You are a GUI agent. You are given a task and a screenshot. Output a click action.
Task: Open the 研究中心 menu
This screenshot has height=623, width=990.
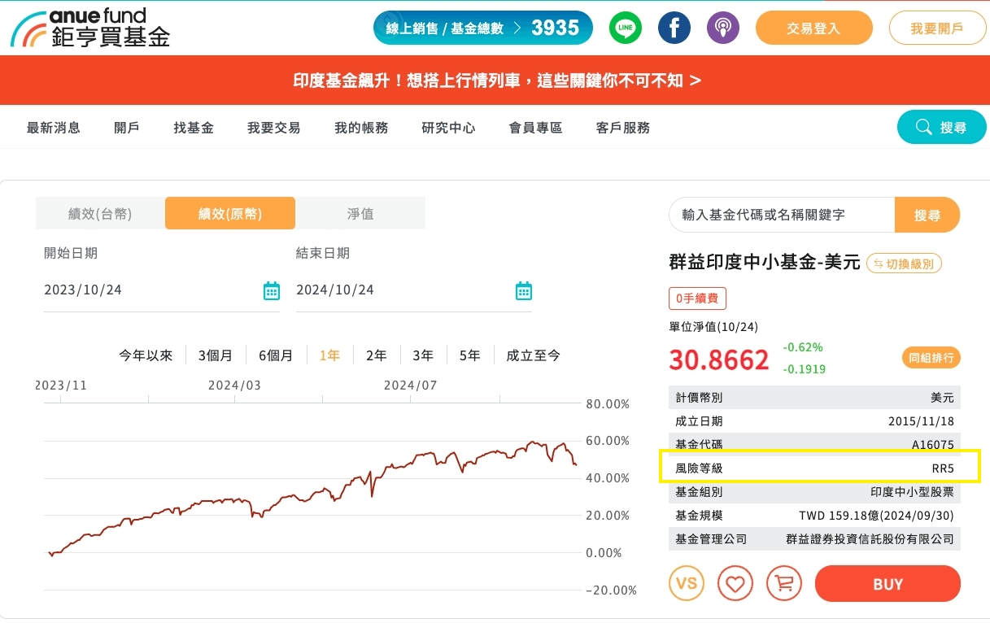pyautogui.click(x=448, y=128)
